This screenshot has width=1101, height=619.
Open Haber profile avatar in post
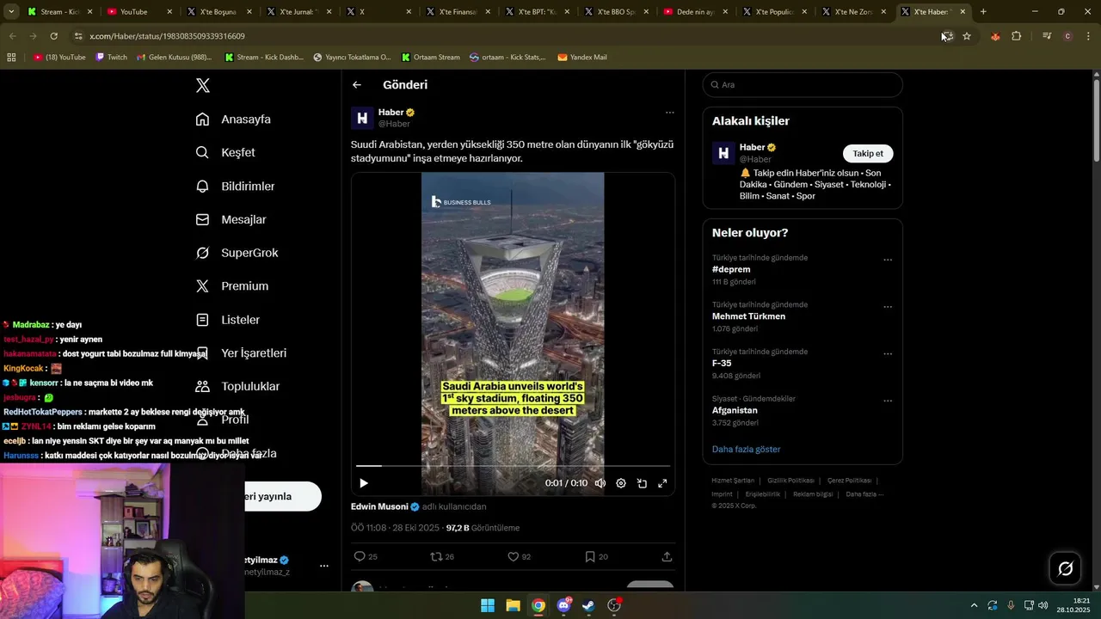[x=362, y=118]
